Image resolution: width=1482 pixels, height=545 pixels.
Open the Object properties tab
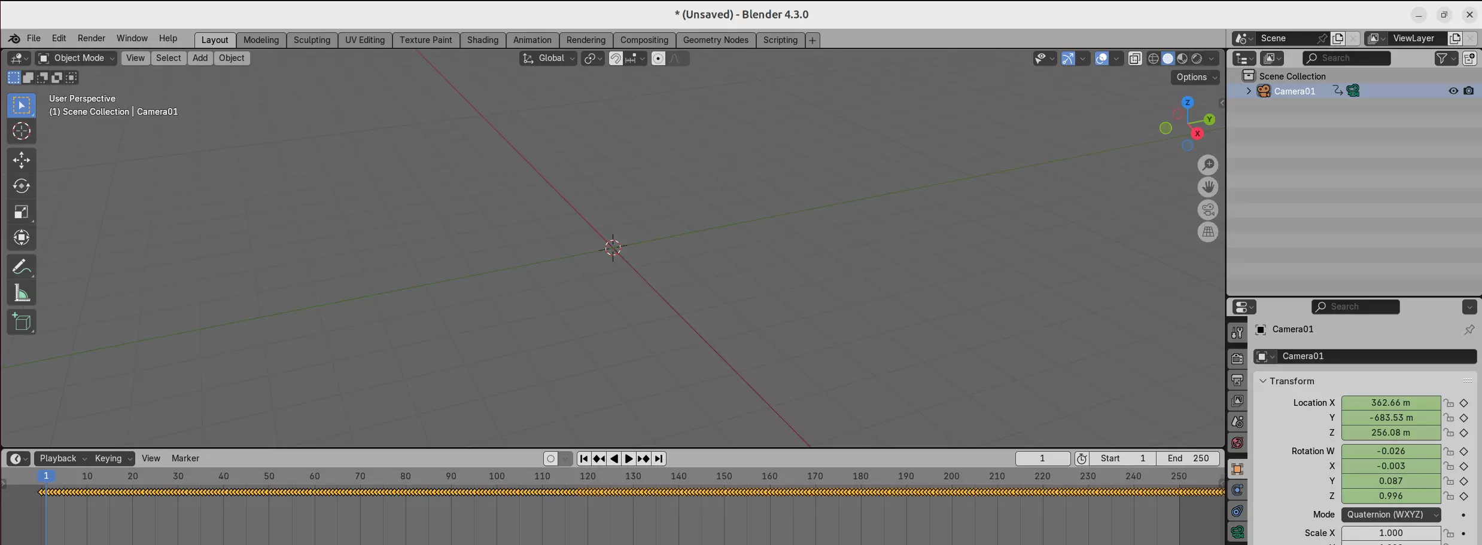tap(1237, 469)
